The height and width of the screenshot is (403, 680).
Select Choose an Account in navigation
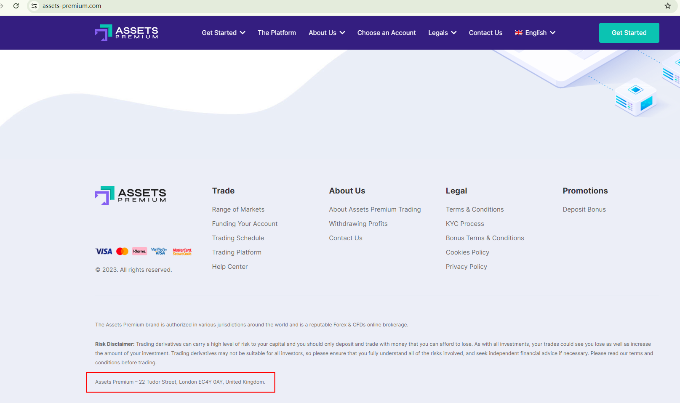click(x=387, y=33)
